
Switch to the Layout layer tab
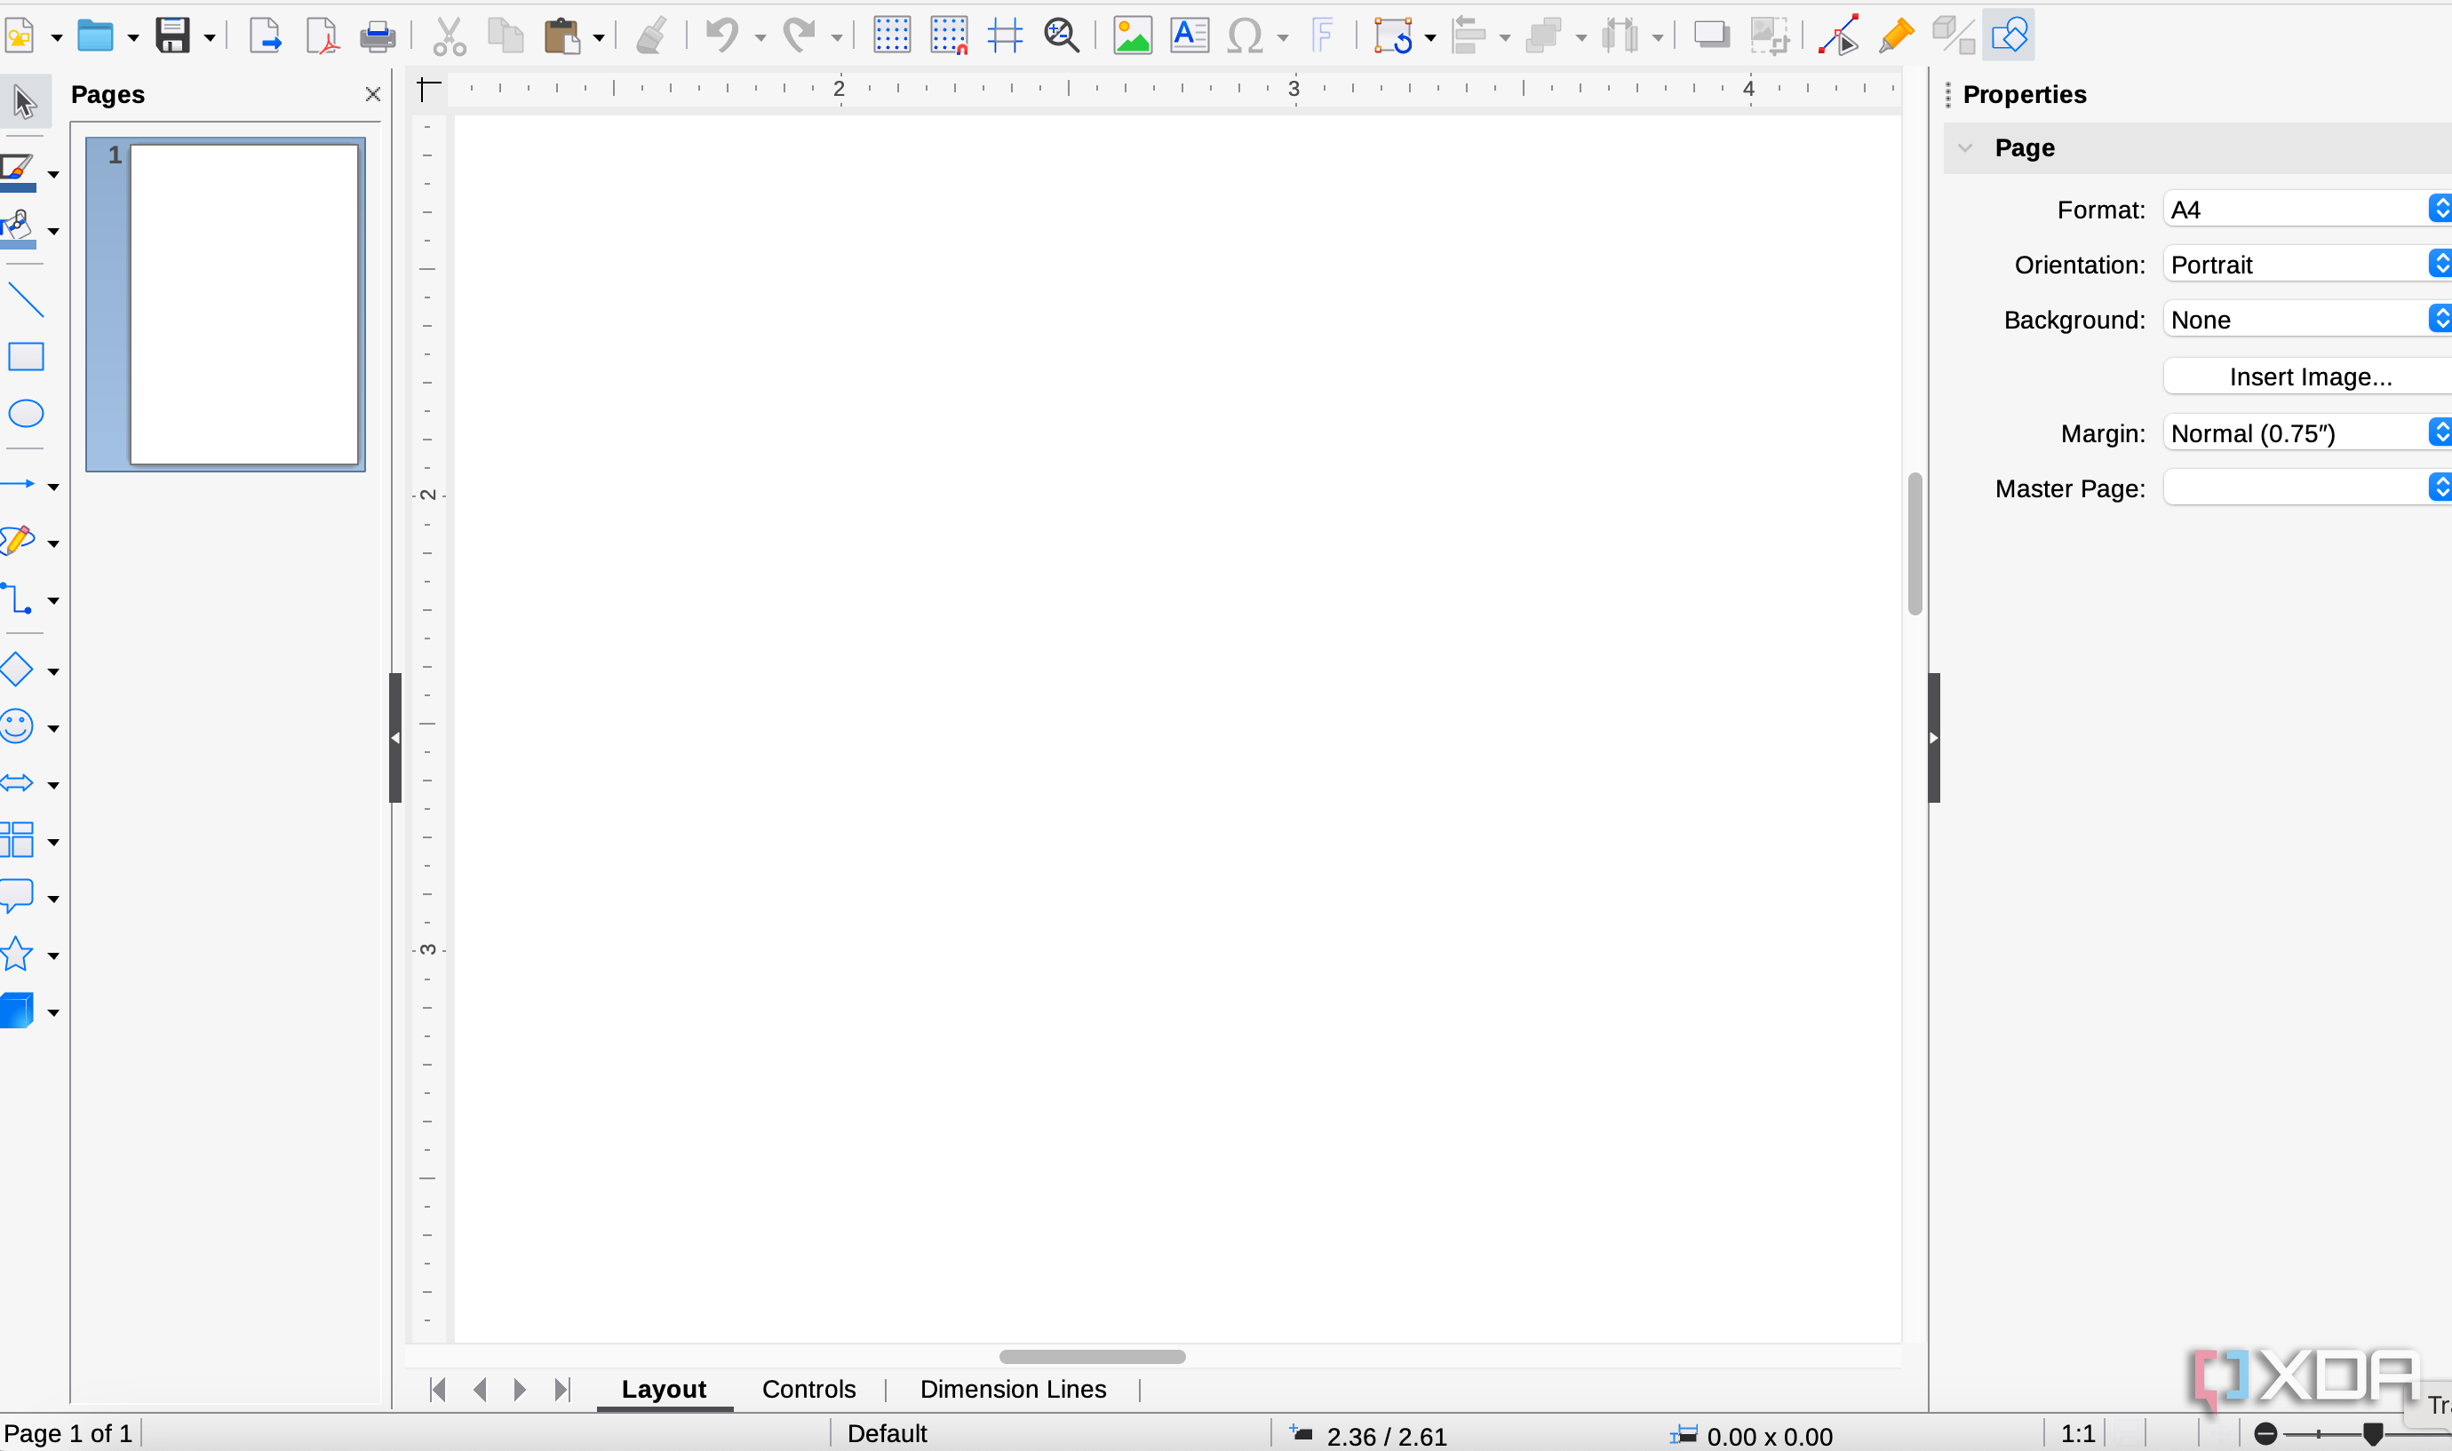[x=663, y=1389]
